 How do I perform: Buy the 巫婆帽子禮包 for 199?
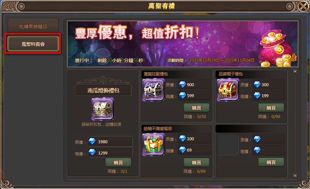(271, 108)
